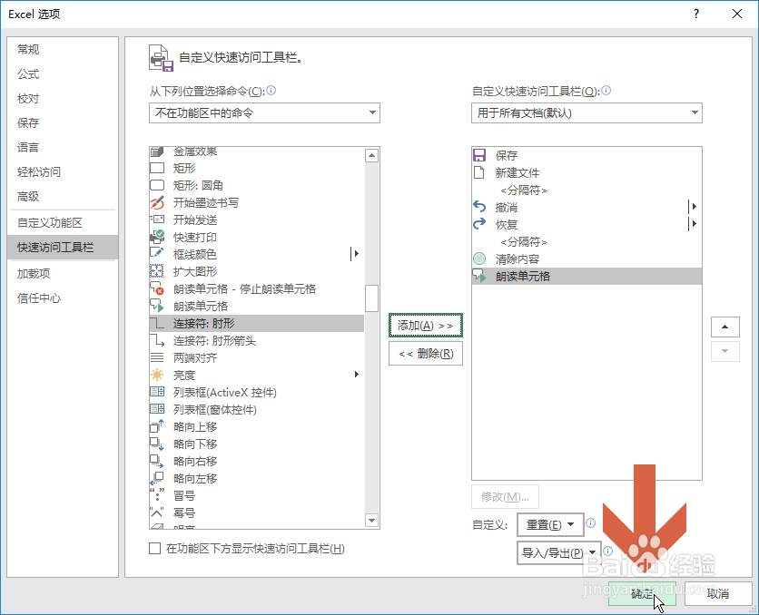Open the 从下列位置选择命令 dropdown

coord(264,113)
